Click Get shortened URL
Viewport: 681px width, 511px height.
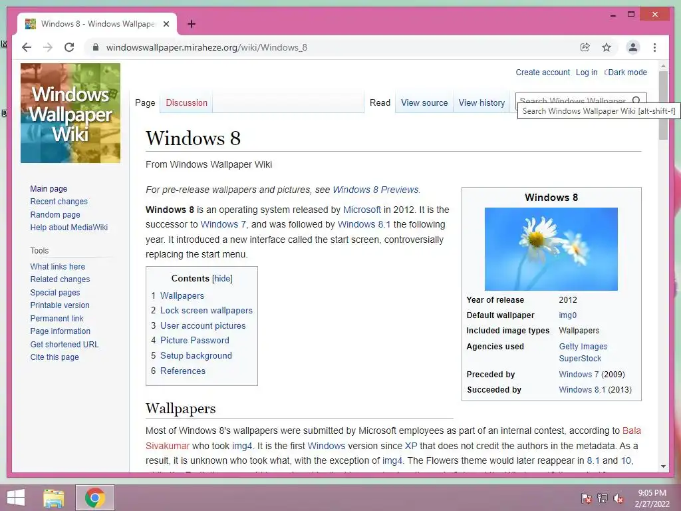65,344
